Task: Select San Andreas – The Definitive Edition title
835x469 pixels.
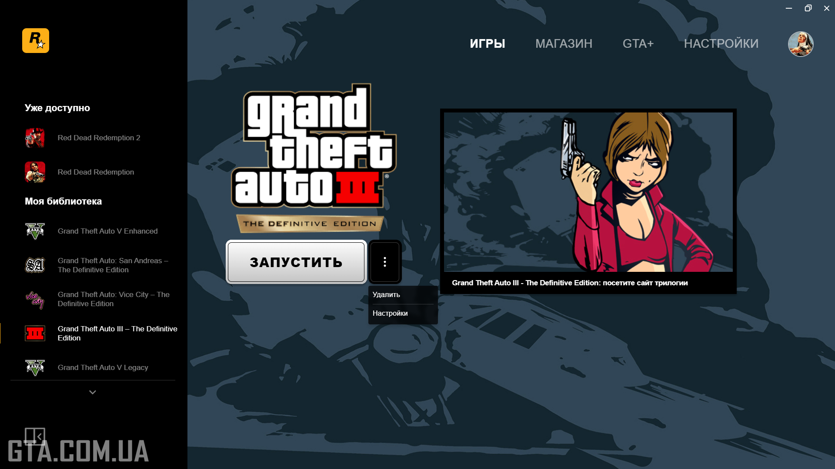Action: 113,265
